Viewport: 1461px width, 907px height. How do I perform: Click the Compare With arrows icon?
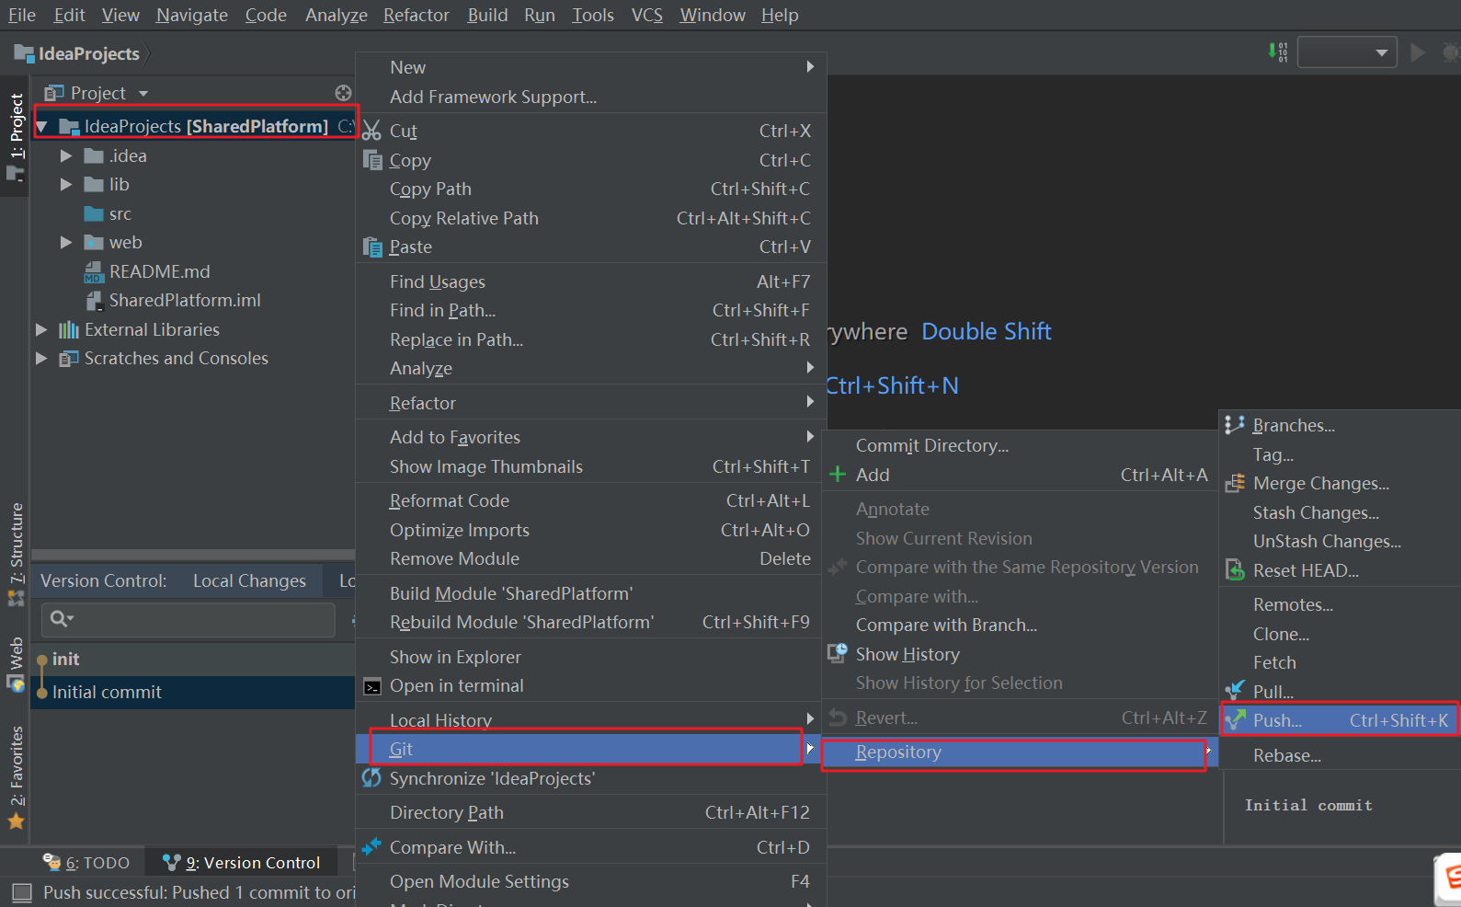click(371, 847)
